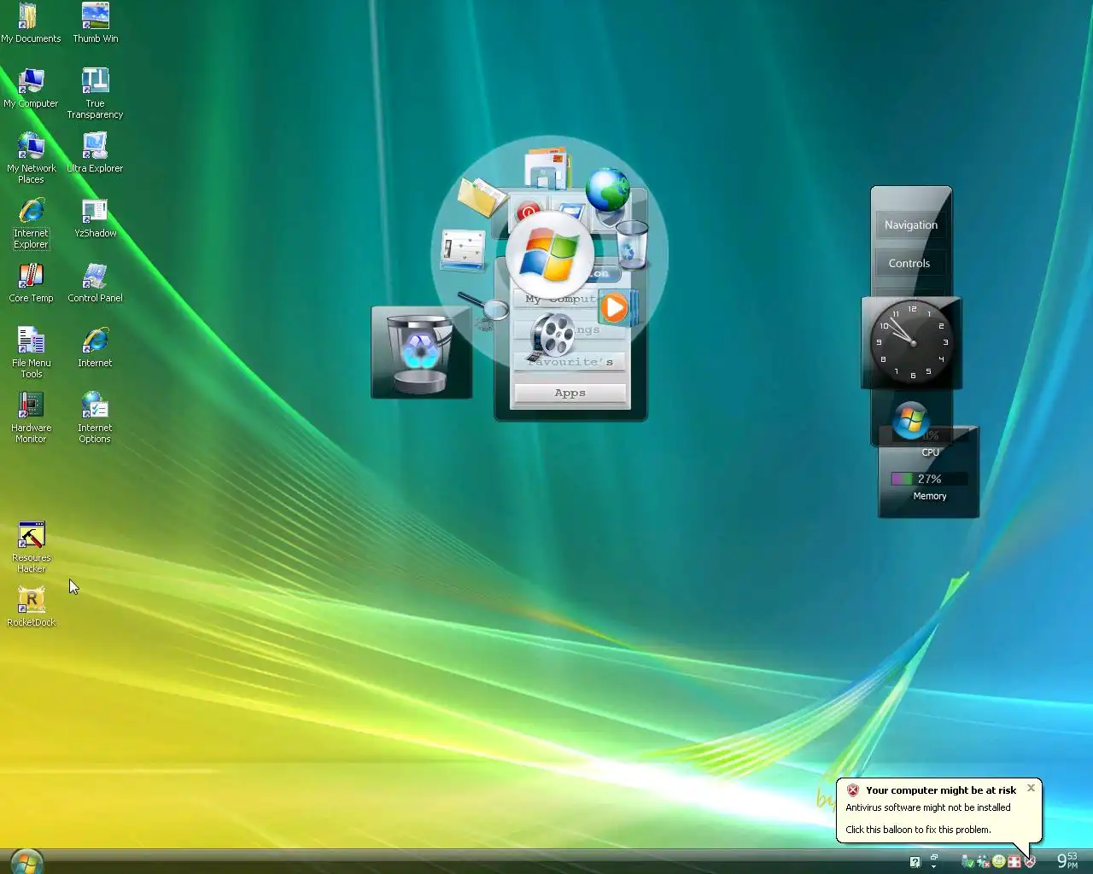1093x874 pixels.
Task: Click the Windows orb on the sidebar widget
Action: pyautogui.click(x=911, y=420)
